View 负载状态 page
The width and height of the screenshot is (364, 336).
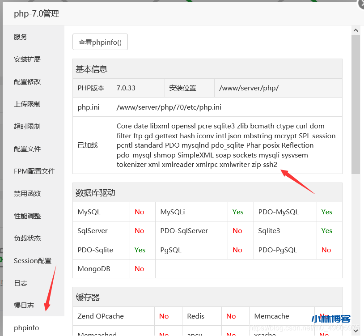27,238
